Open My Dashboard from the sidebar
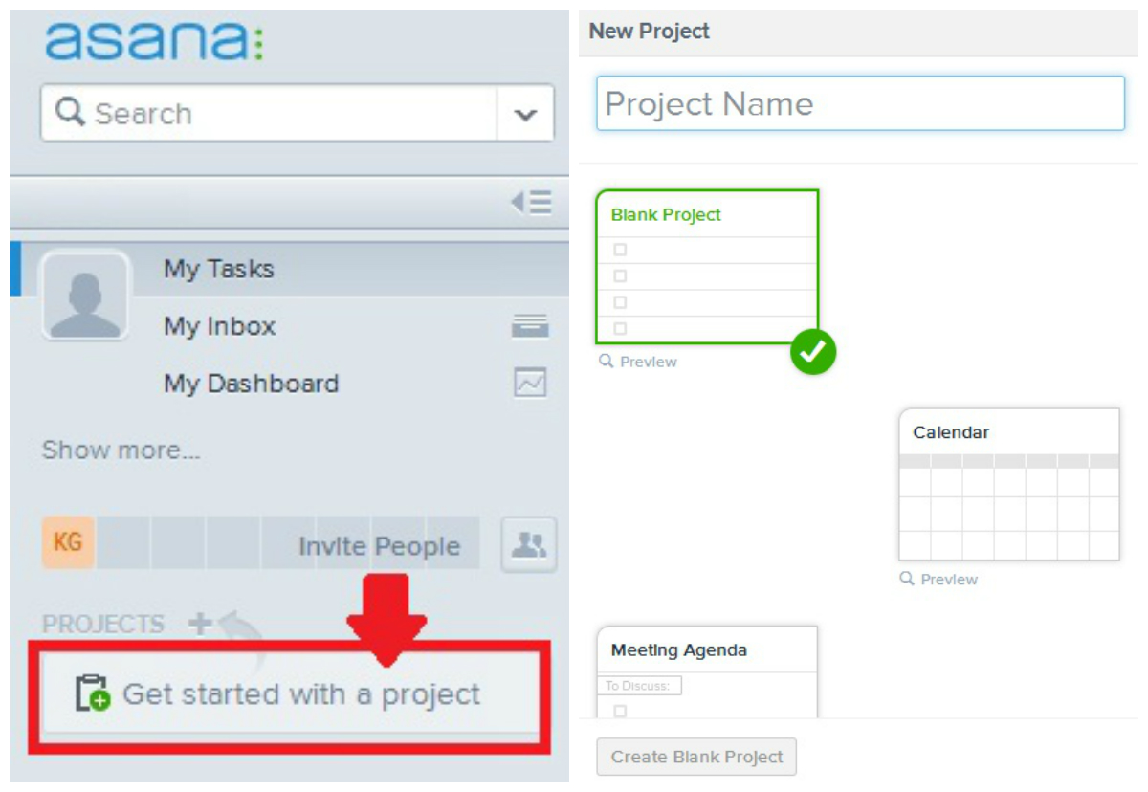The height and width of the screenshot is (792, 1148). click(252, 384)
